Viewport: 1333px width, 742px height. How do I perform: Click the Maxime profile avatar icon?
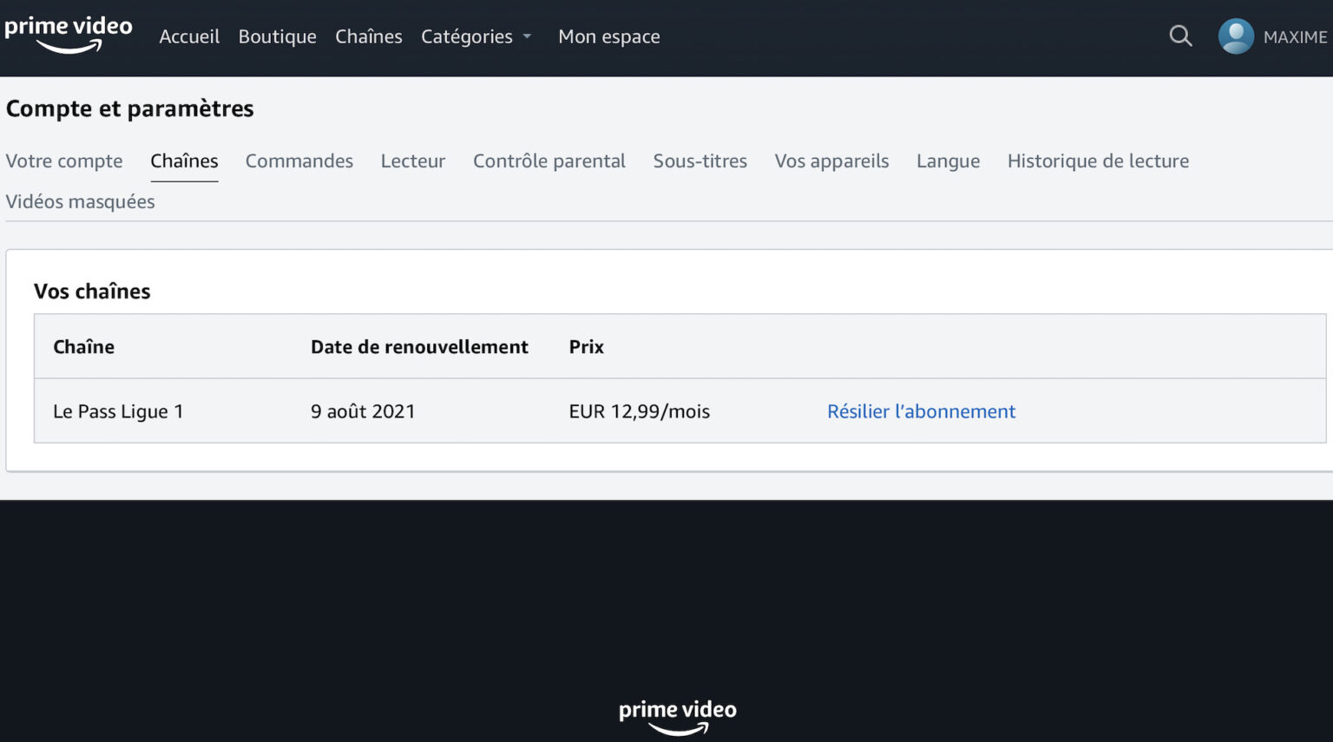point(1236,36)
